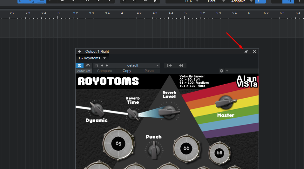Viewport: 304px width, 169px height.
Task: Click the Paste button
Action: (149, 71)
